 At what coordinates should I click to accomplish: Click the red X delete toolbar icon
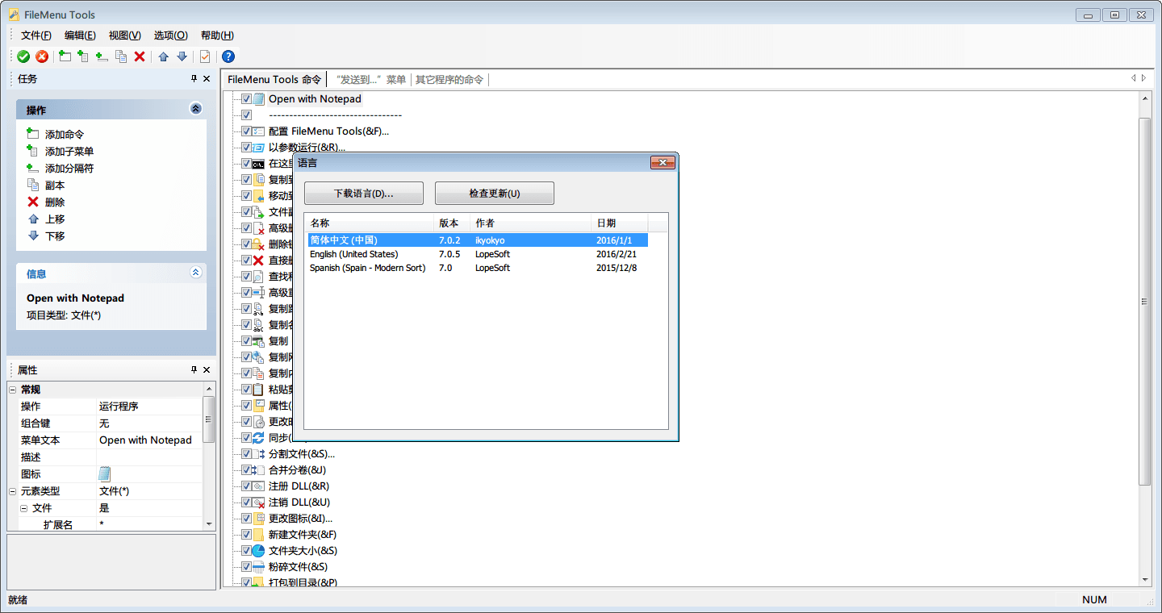140,56
